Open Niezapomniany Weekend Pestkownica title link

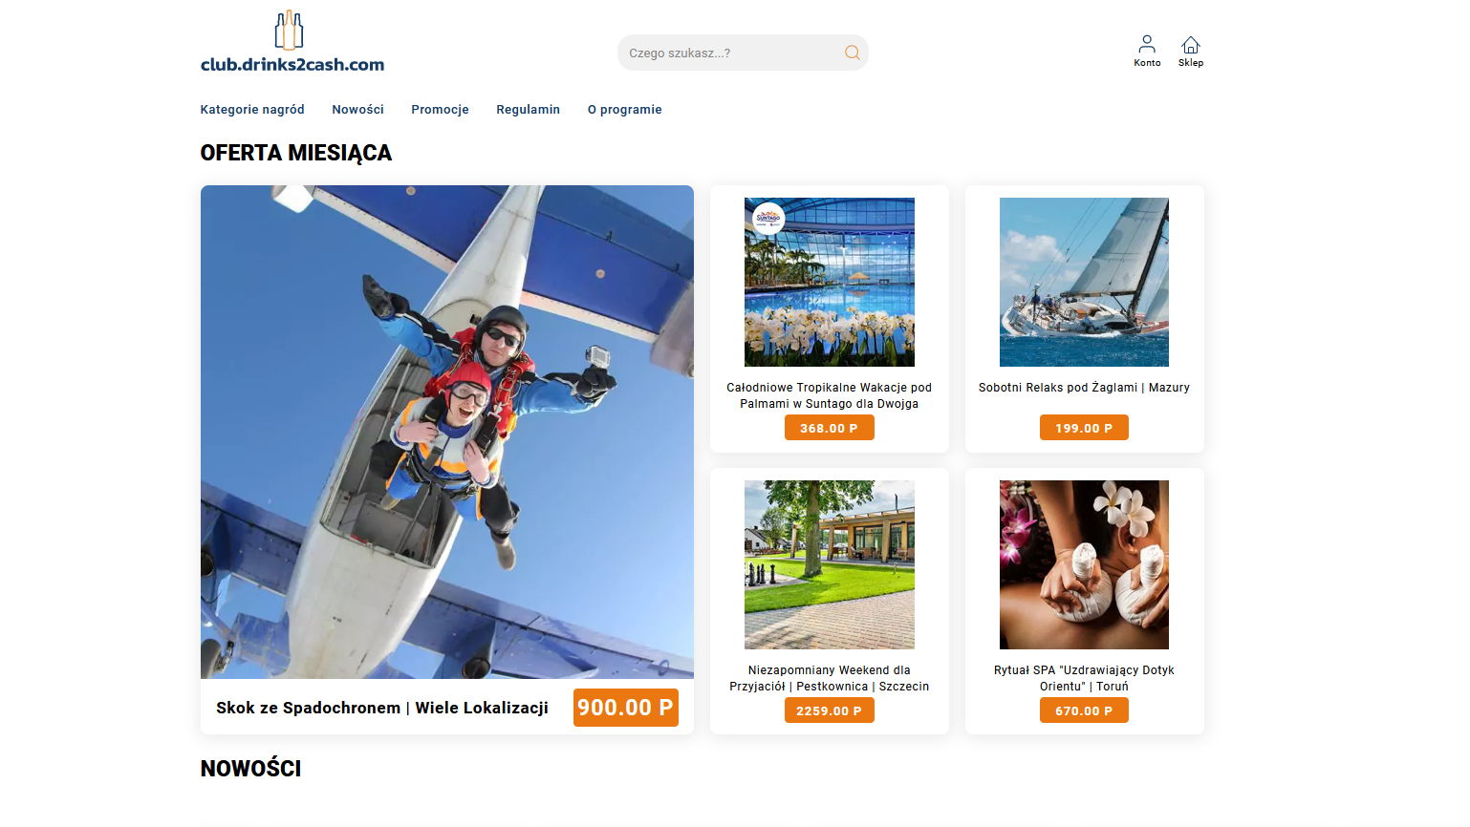pyautogui.click(x=830, y=678)
